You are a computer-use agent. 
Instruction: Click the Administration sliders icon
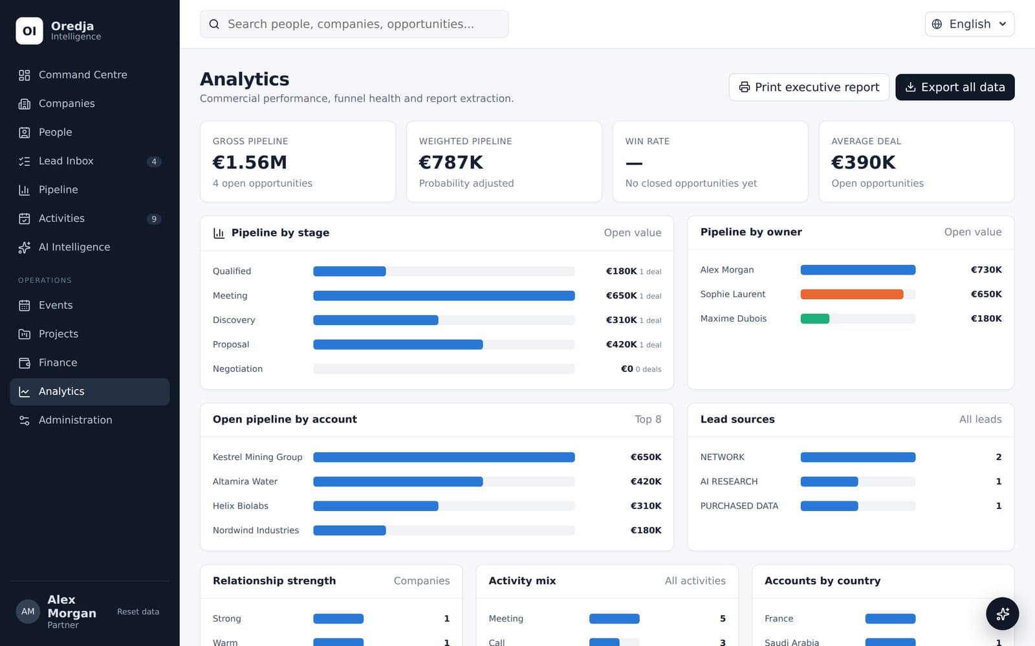point(25,421)
